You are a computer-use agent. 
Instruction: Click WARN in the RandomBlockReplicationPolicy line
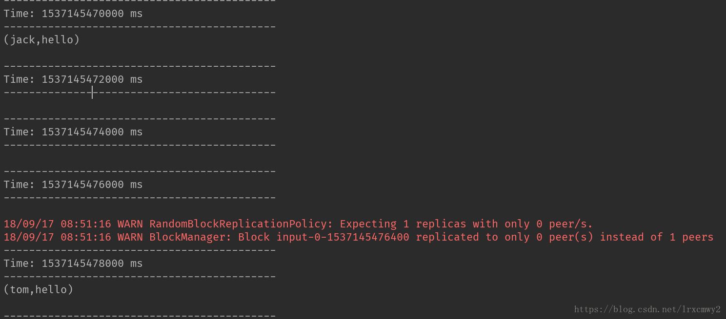tap(130, 224)
